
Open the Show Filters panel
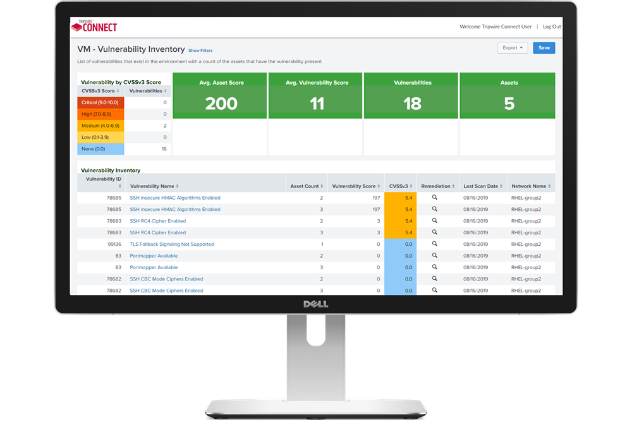tap(200, 50)
